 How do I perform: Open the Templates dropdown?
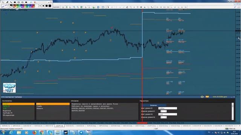click(103, 7)
